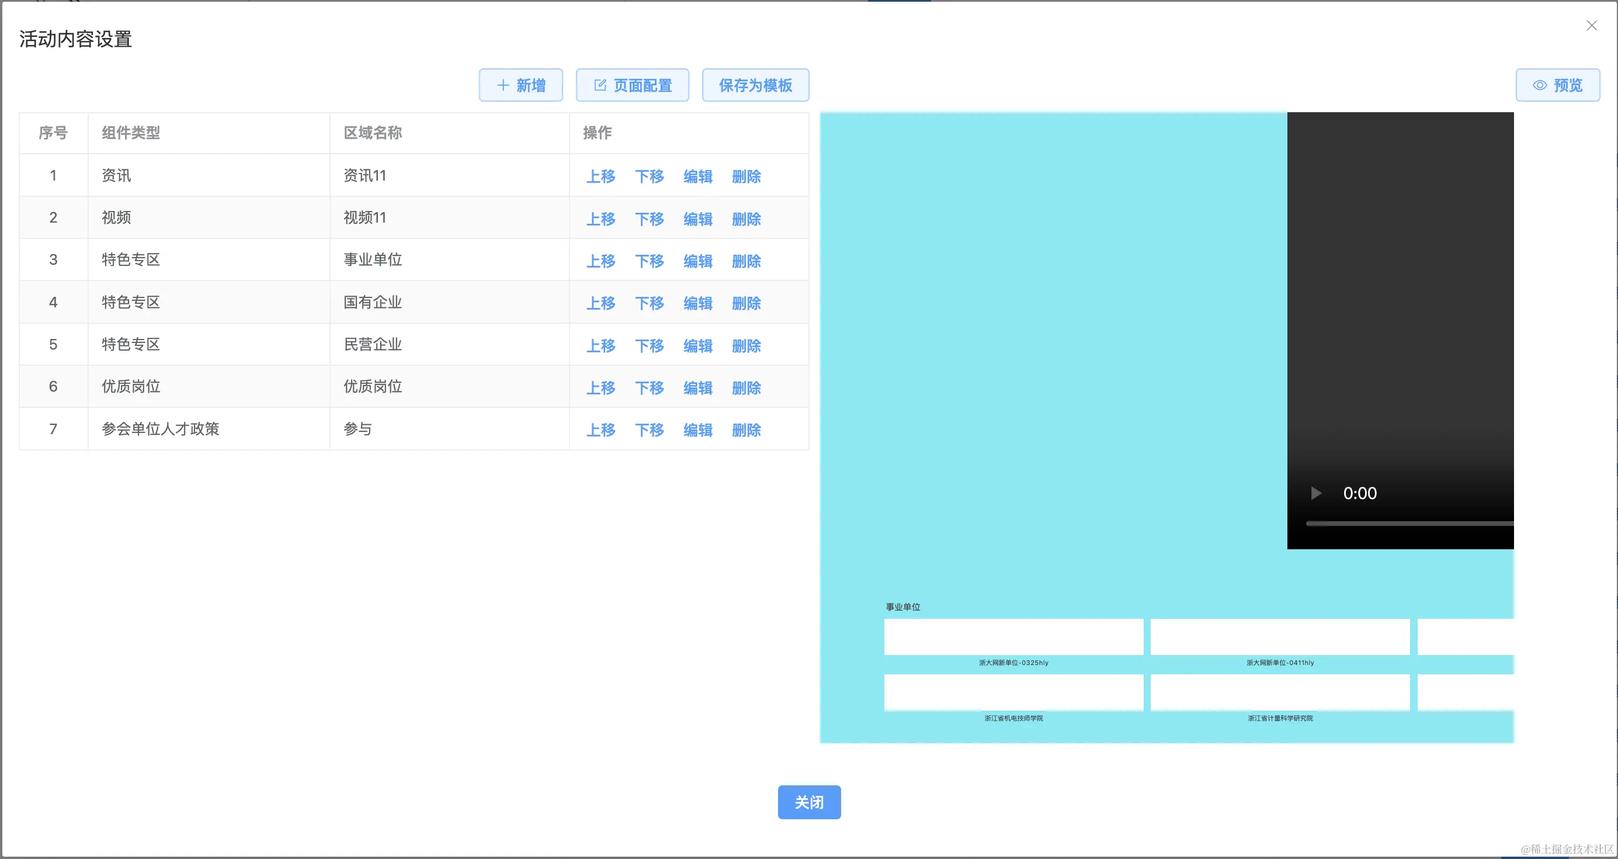Click 保存为模板 save as template
The image size is (1618, 859).
pyautogui.click(x=755, y=85)
